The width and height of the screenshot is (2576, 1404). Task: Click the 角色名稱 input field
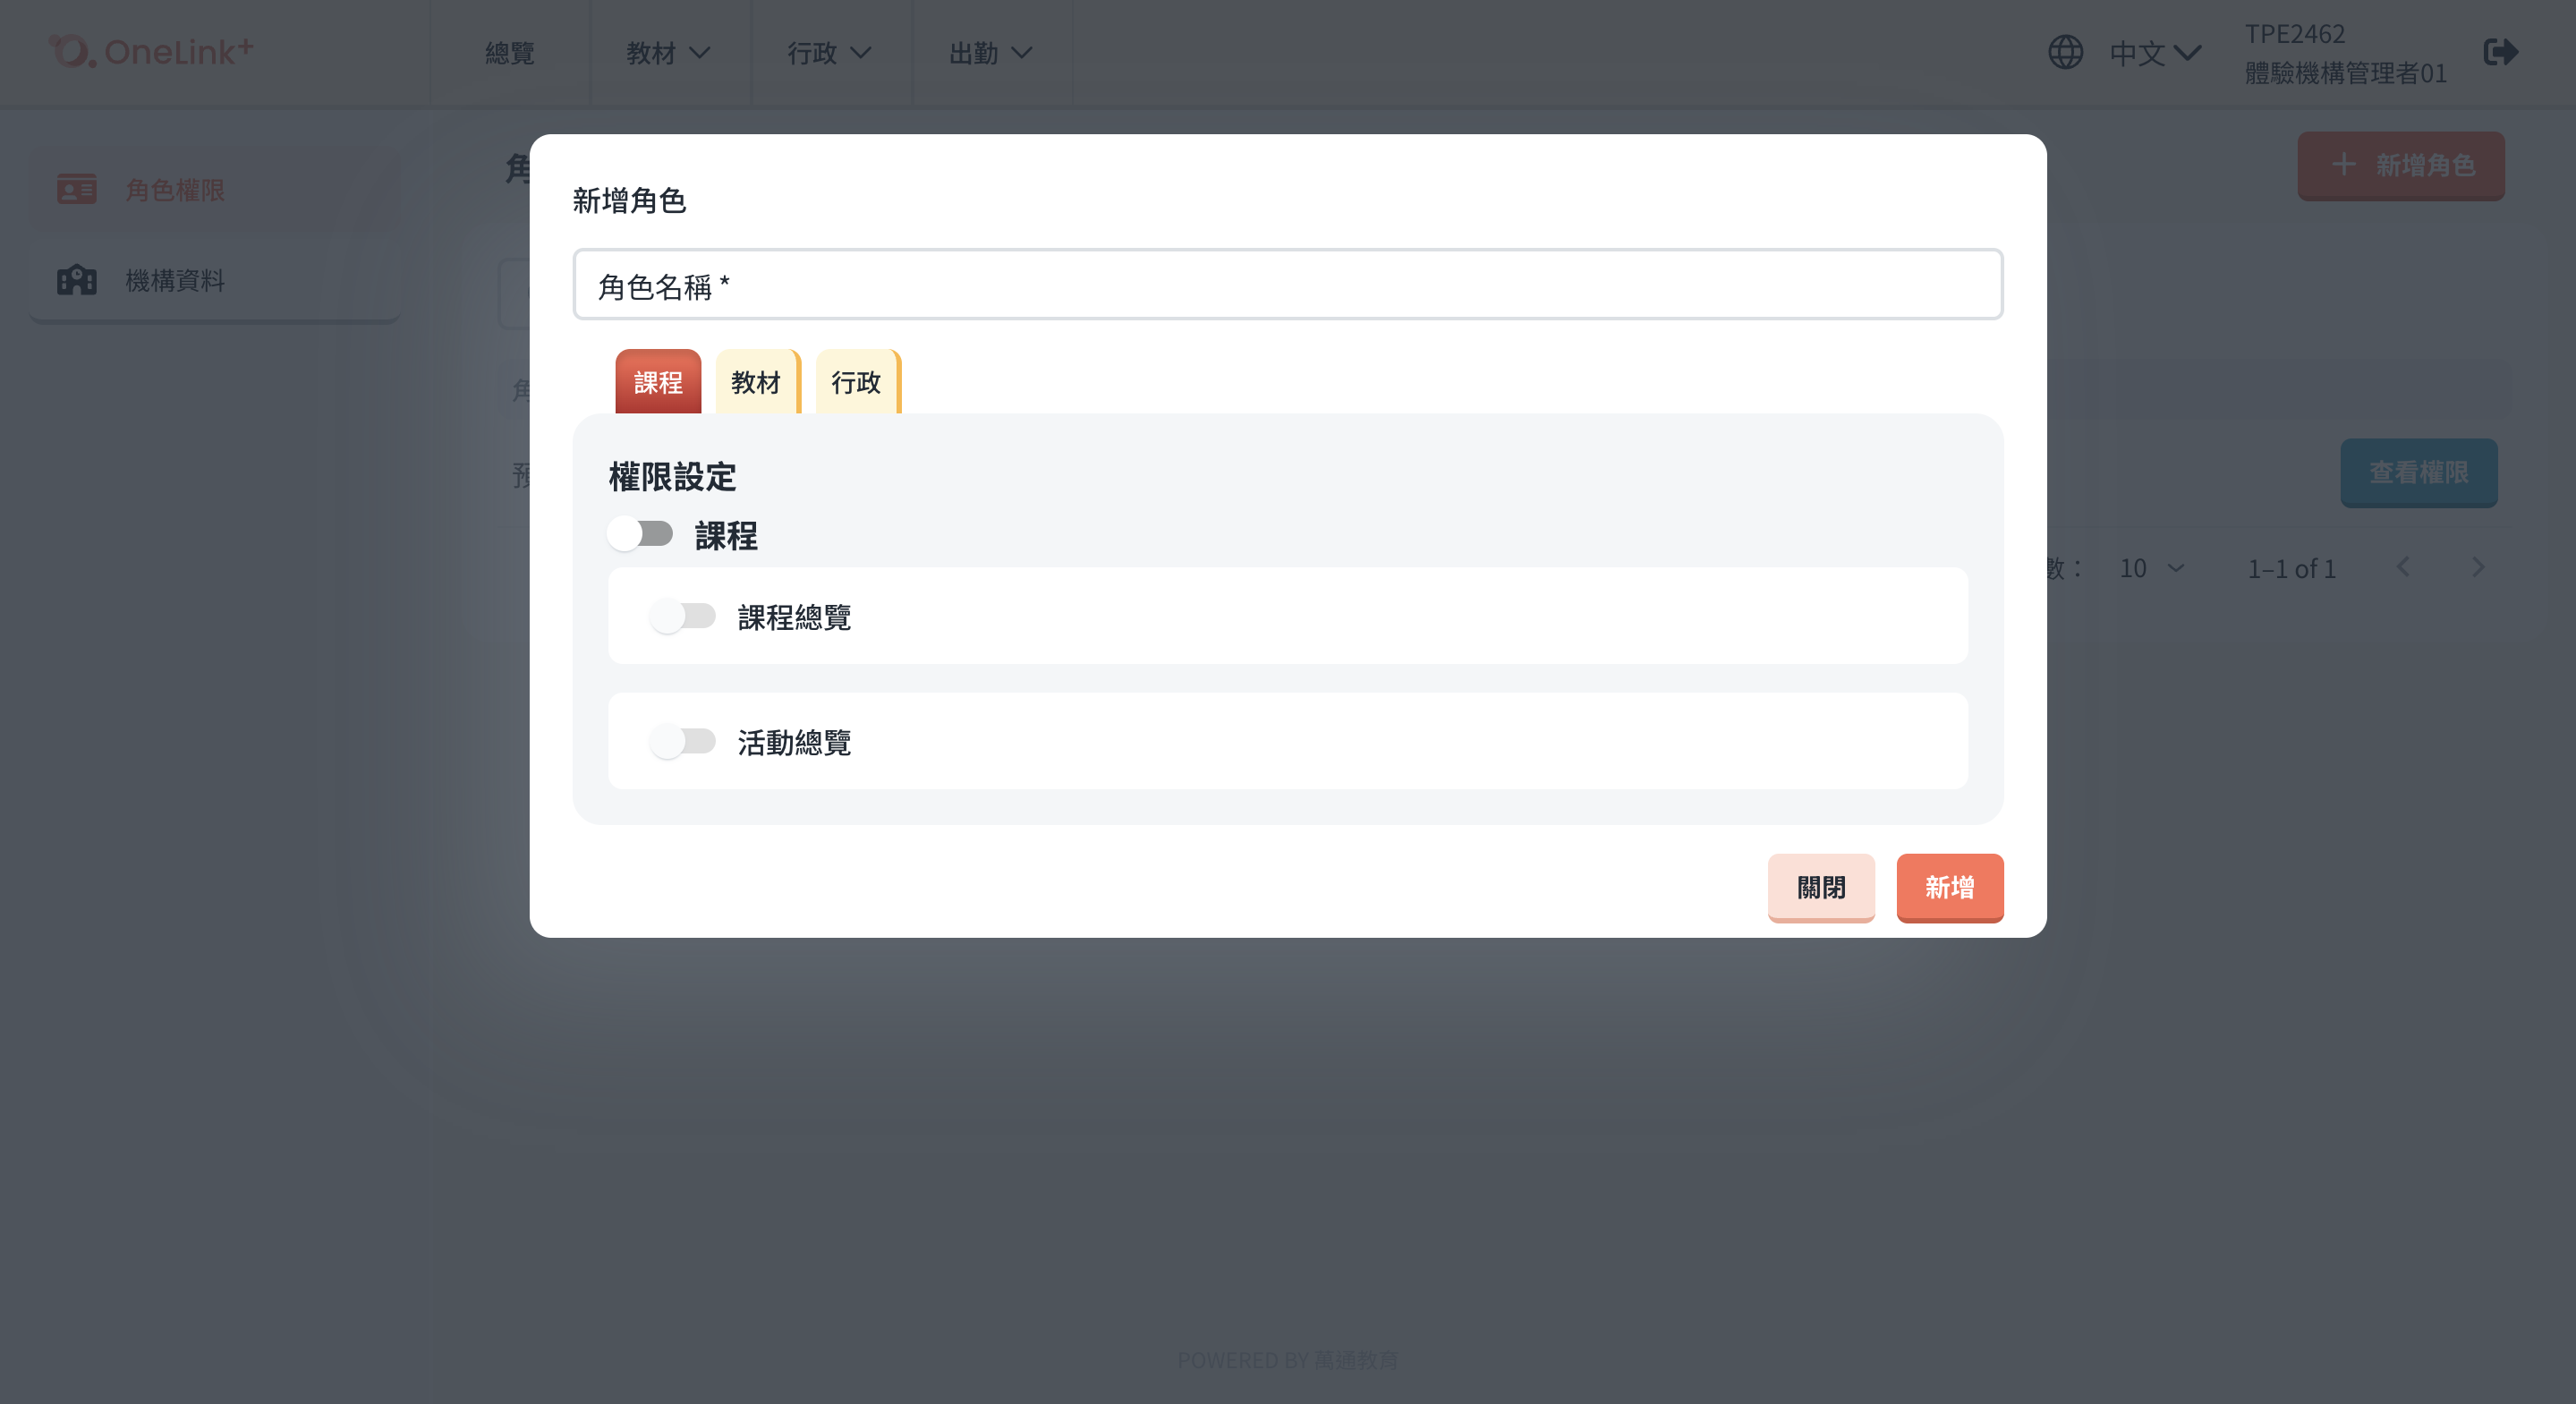[1287, 285]
